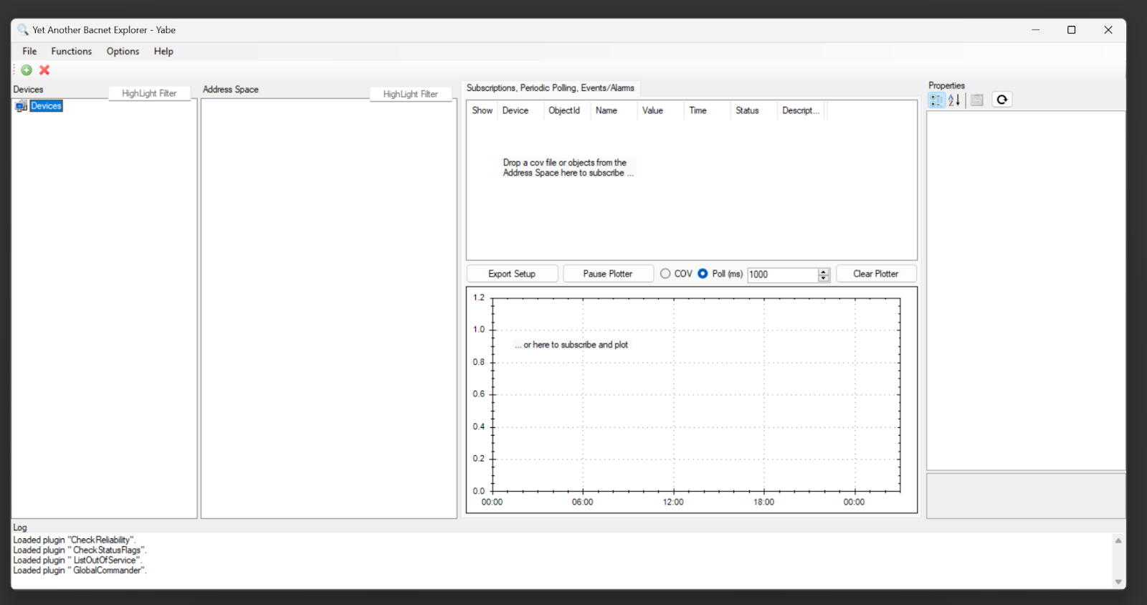Screen dimensions: 1147x605
Task: Click the Devices HighLight Filter field
Action: 149,94
